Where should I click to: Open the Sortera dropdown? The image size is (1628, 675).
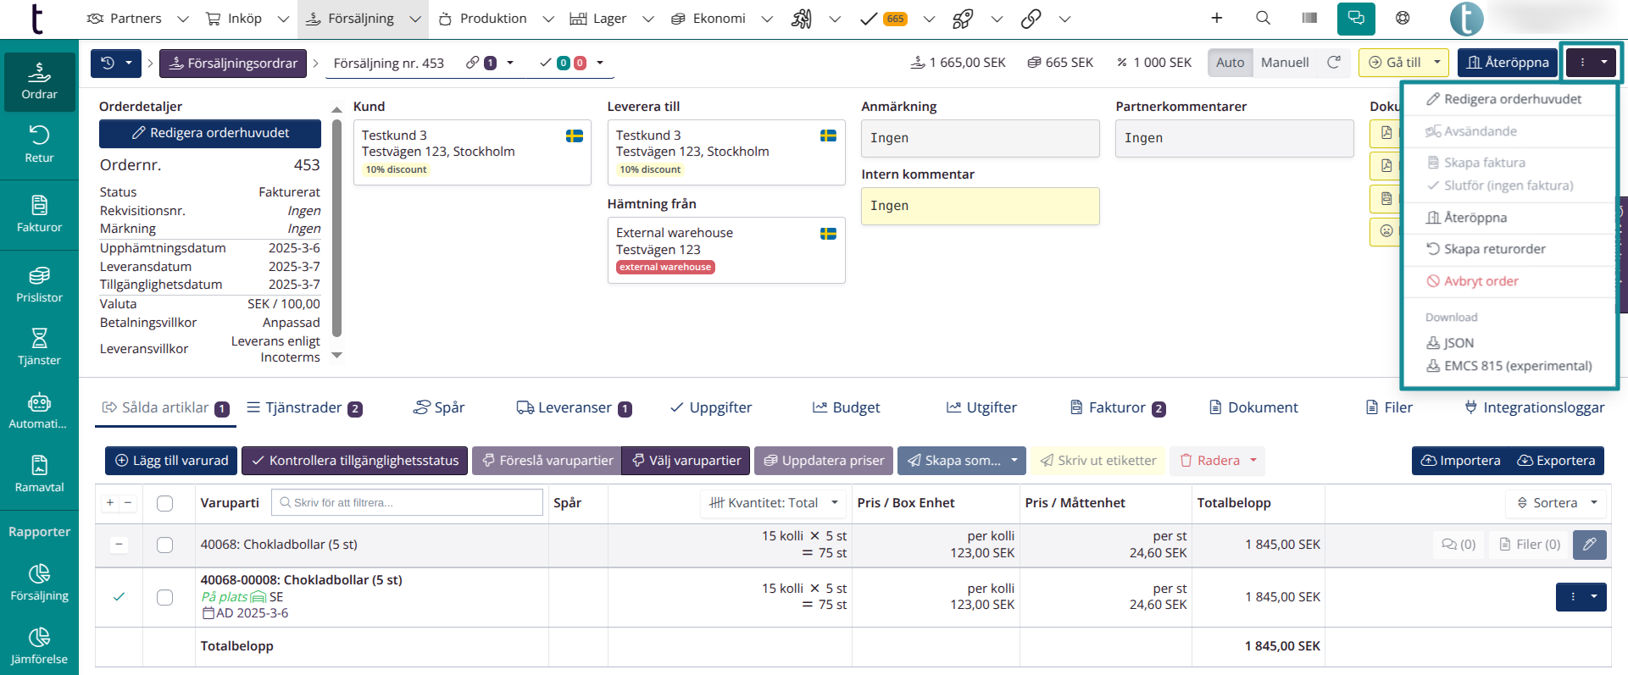[x=1556, y=503]
